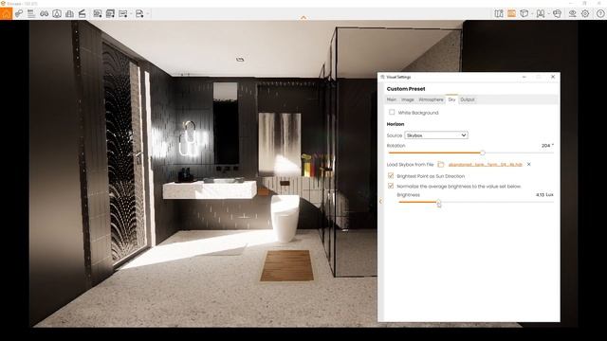Viewport: 607px width, 341px height.
Task: Open dropdown arrow next to panorama icon
Action: (131, 14)
